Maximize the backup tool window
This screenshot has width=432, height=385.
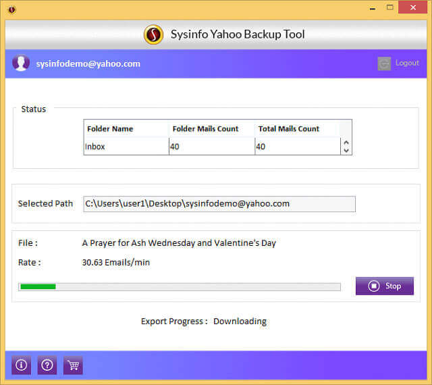point(390,7)
